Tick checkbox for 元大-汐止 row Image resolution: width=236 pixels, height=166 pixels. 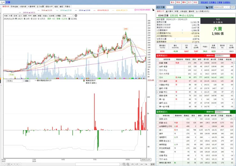coord(158,70)
